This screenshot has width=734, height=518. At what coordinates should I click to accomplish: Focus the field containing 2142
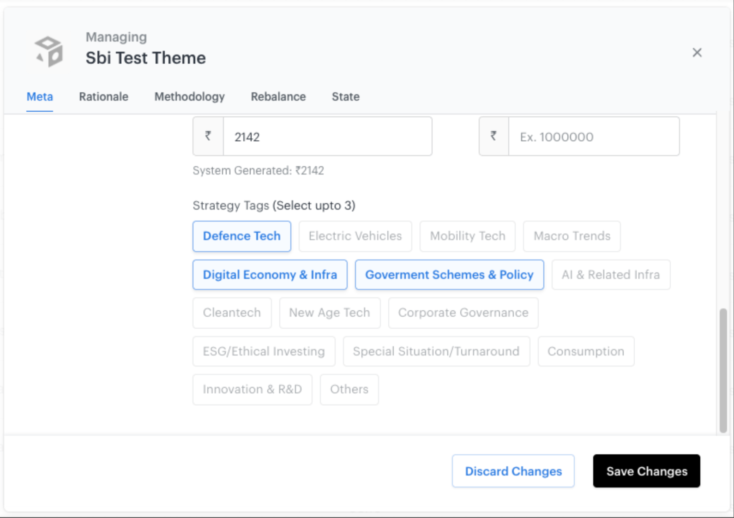pos(327,137)
